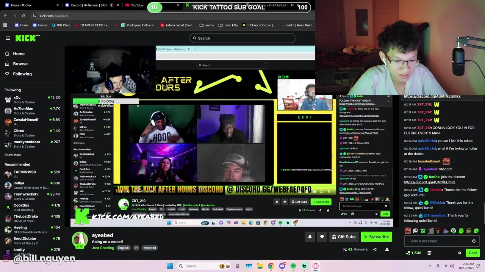The image size is (485, 272).
Task: Click the Gift Subs button
Action: pos(344,237)
